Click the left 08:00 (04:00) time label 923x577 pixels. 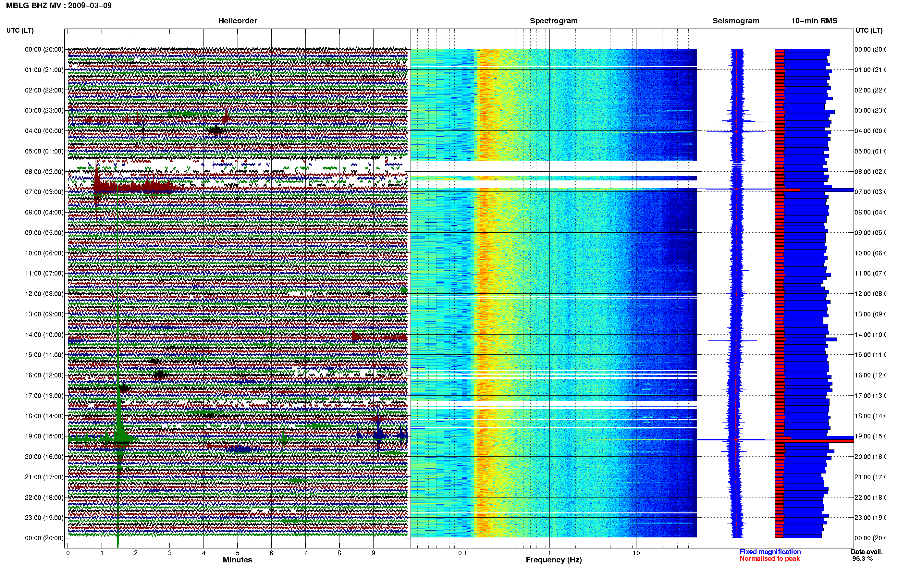tap(44, 212)
